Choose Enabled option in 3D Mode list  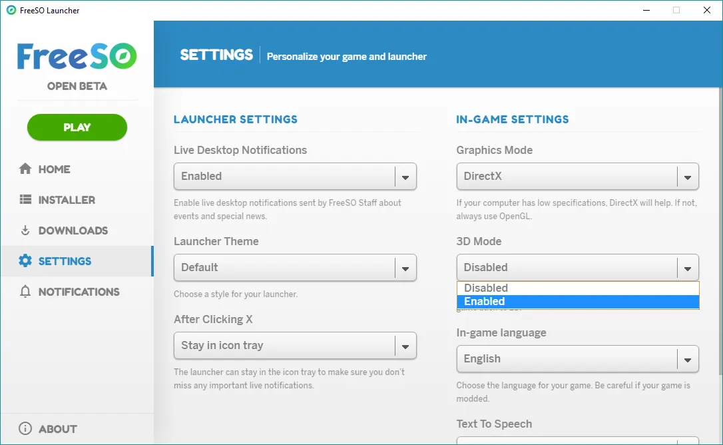tap(578, 301)
